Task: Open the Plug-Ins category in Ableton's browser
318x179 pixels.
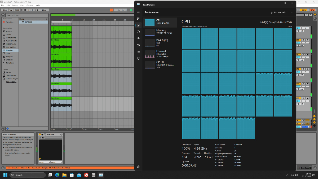Action: click(x=10, y=50)
